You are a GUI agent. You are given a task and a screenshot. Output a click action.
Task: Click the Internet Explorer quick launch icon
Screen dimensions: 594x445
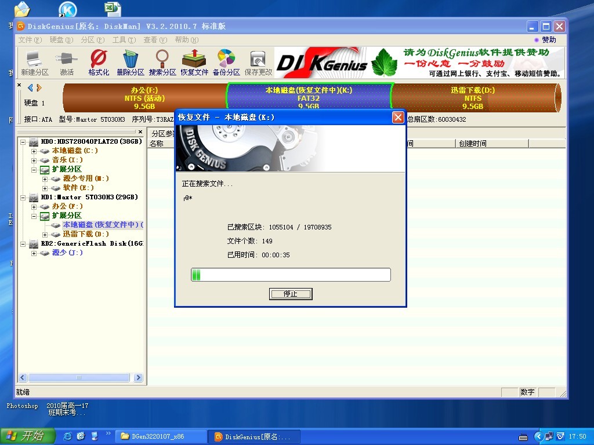tap(68, 436)
